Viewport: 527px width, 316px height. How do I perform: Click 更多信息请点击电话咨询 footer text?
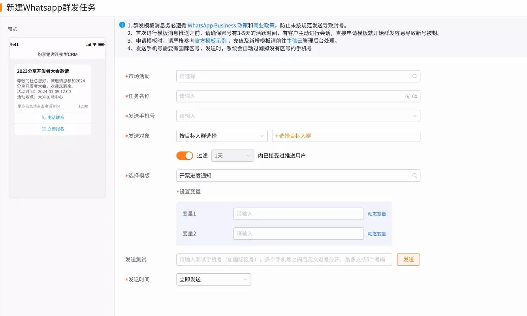click(39, 106)
